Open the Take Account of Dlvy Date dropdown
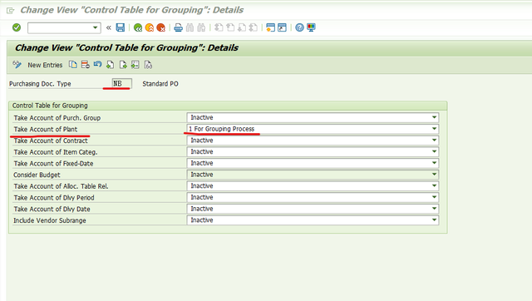The width and height of the screenshot is (532, 301). point(434,209)
